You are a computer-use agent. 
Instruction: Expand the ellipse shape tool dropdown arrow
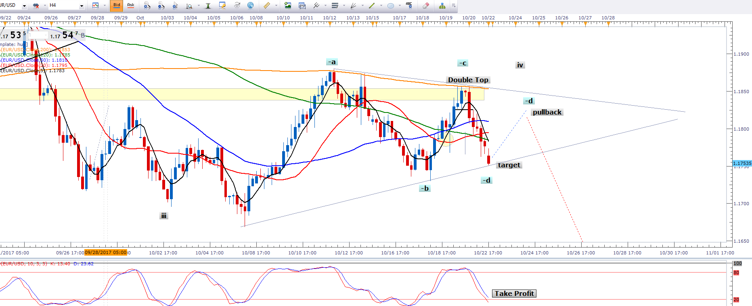tap(400, 6)
